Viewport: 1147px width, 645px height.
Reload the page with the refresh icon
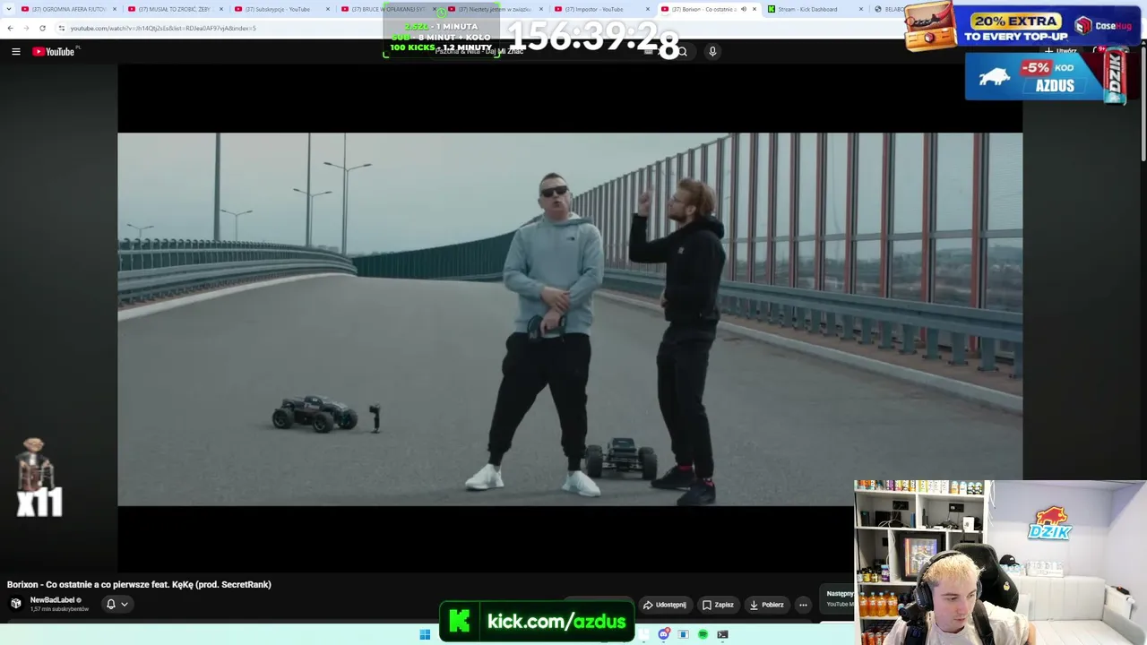[x=42, y=28]
